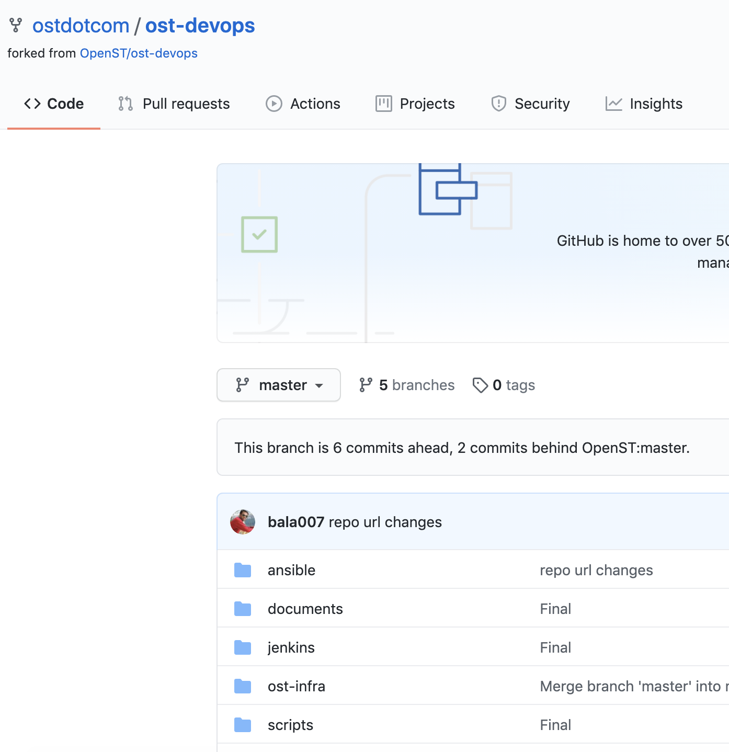
Task: View the 0 tags link
Action: point(504,385)
